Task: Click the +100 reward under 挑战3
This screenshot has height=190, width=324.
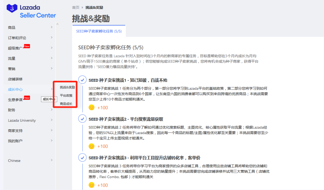Action: pyautogui.click(x=103, y=185)
